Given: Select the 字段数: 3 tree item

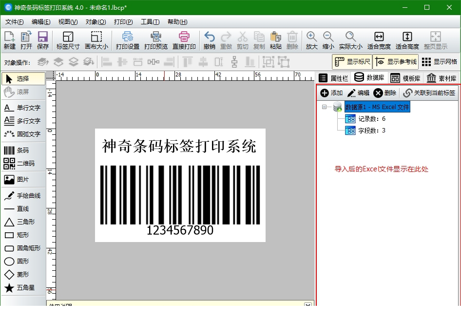Looking at the screenshot, I should coord(371,131).
